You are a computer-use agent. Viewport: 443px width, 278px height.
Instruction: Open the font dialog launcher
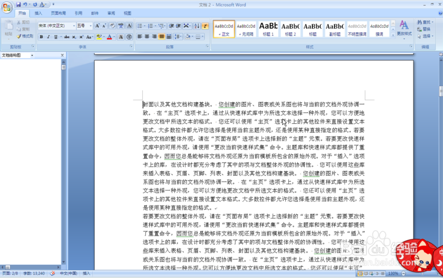[x=131, y=46]
